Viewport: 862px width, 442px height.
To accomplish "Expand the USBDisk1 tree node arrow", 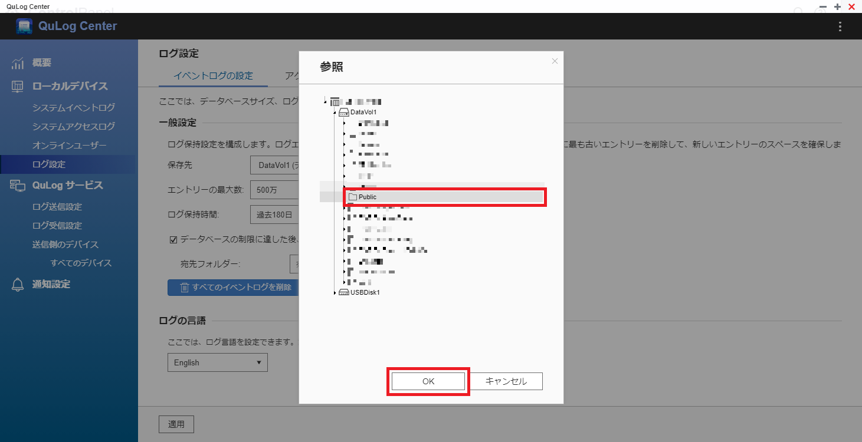I will click(335, 292).
